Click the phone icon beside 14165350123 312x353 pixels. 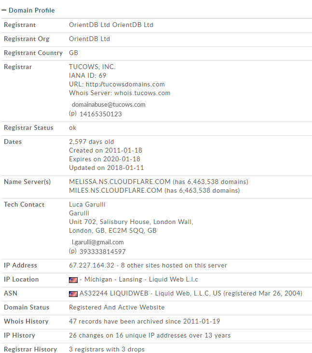point(73,114)
